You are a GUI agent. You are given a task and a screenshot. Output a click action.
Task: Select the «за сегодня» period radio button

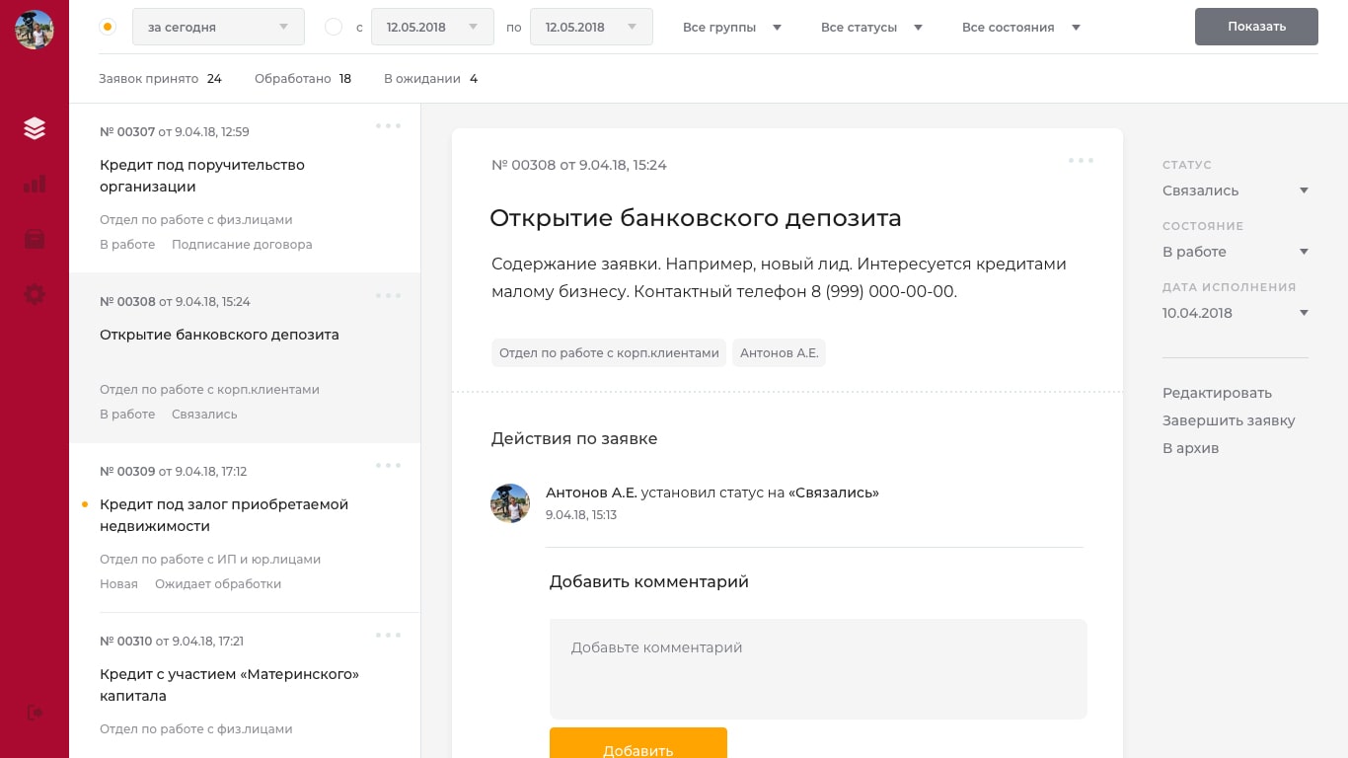click(108, 27)
